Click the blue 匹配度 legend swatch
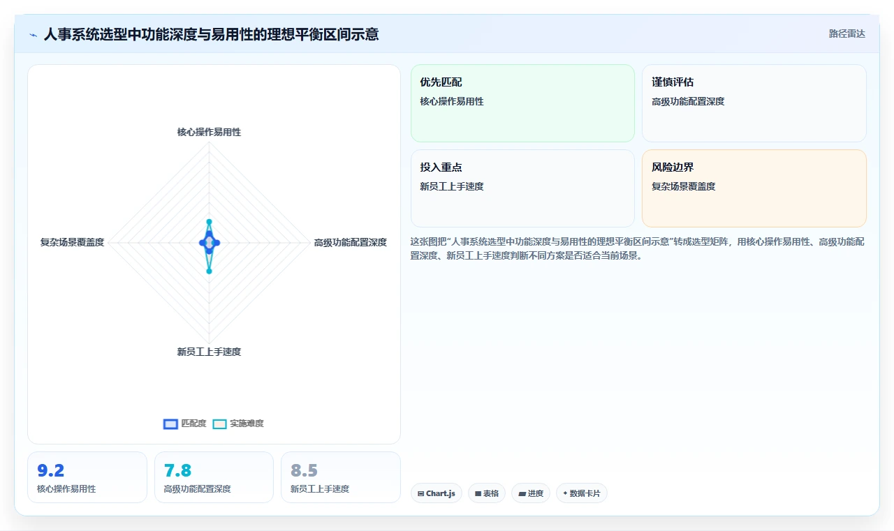The height and width of the screenshot is (531, 894). [170, 424]
